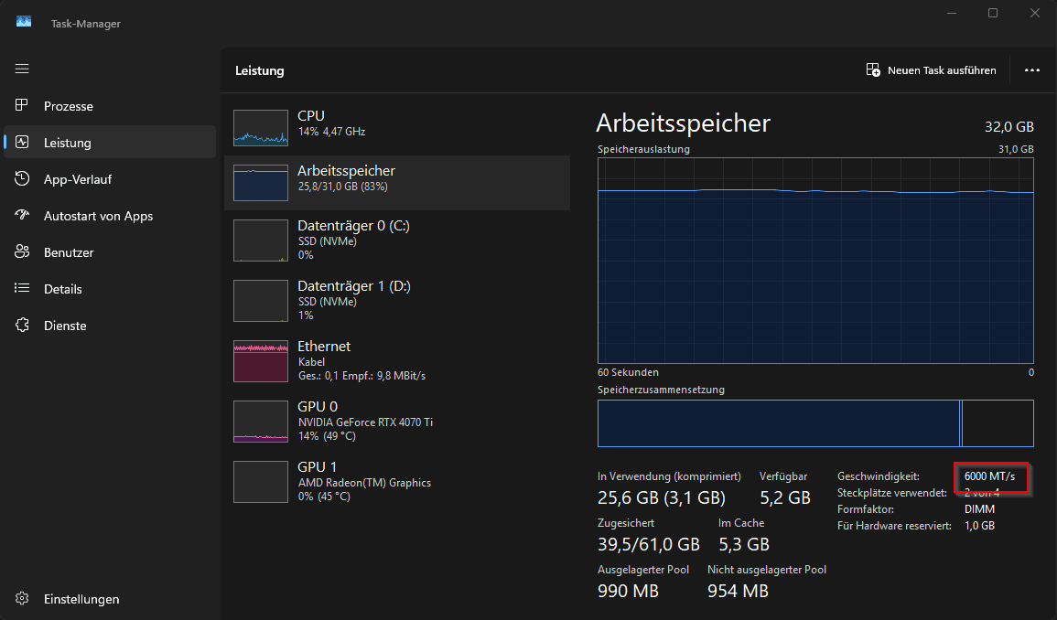Open Benutzer users icon
Viewport: 1057px width, 620px height.
click(x=23, y=252)
